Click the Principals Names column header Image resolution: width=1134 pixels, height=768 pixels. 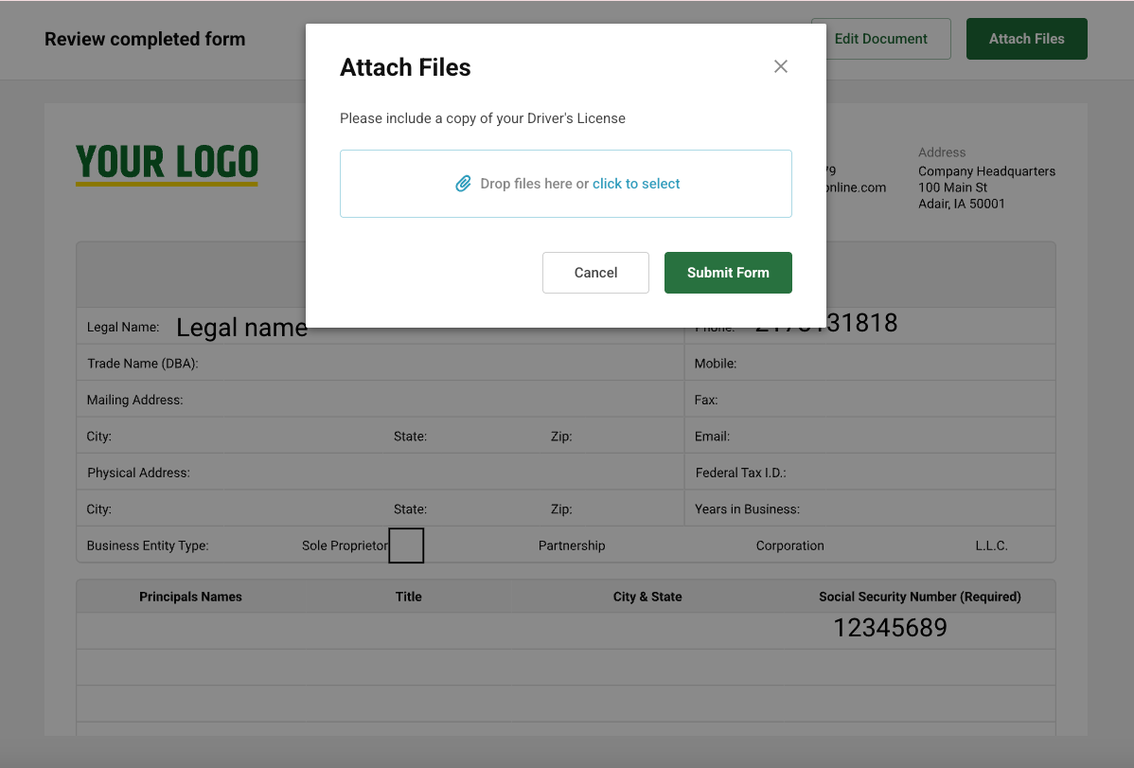190,597
